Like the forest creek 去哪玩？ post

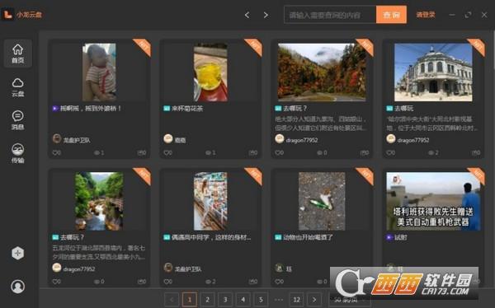click(x=56, y=282)
